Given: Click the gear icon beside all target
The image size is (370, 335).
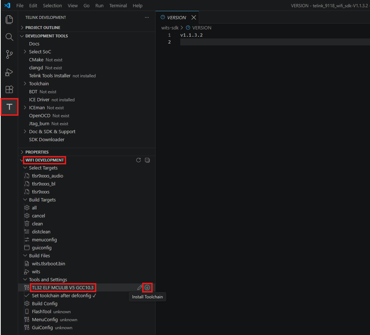Looking at the screenshot, I should [x=27, y=208].
